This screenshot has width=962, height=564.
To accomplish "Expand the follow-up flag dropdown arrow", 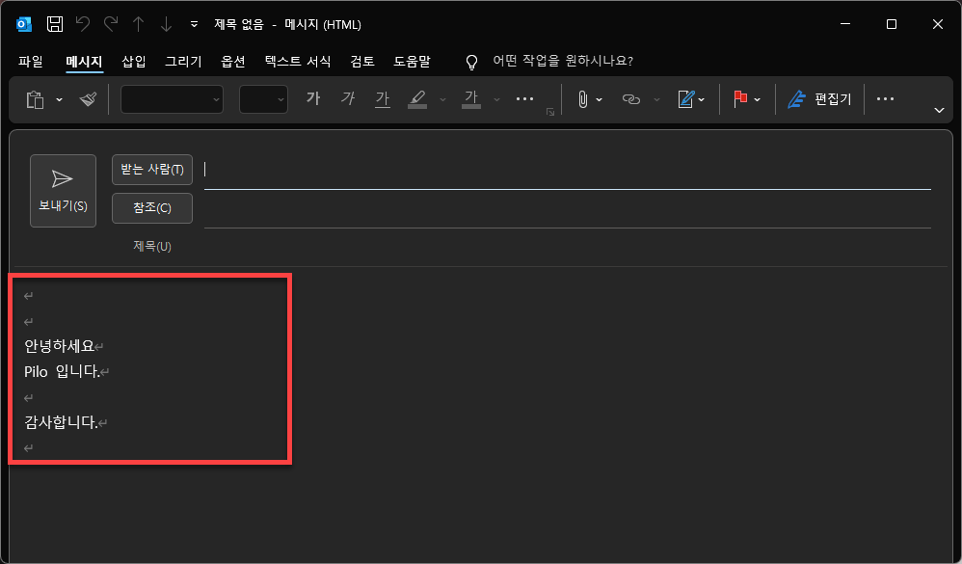I will [757, 99].
